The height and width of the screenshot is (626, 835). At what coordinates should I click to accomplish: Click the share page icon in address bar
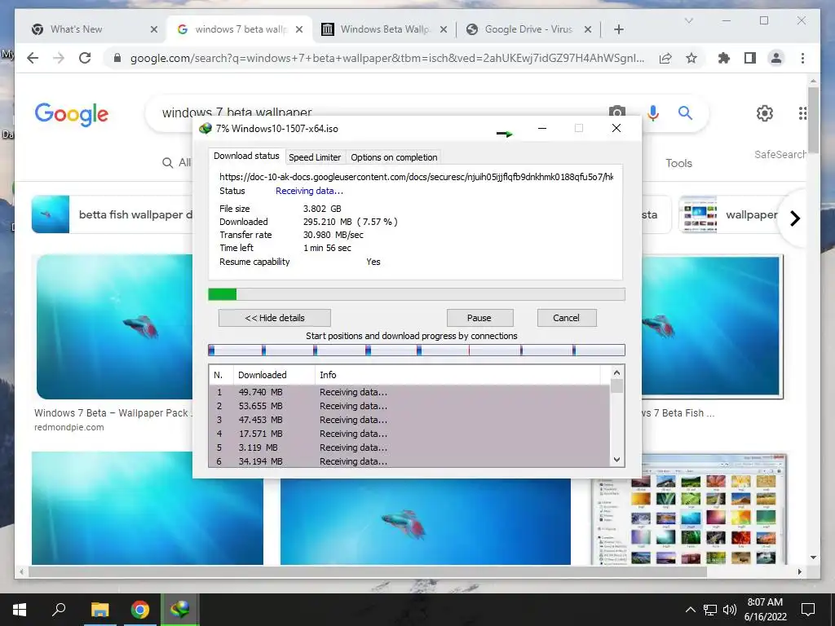click(x=665, y=58)
